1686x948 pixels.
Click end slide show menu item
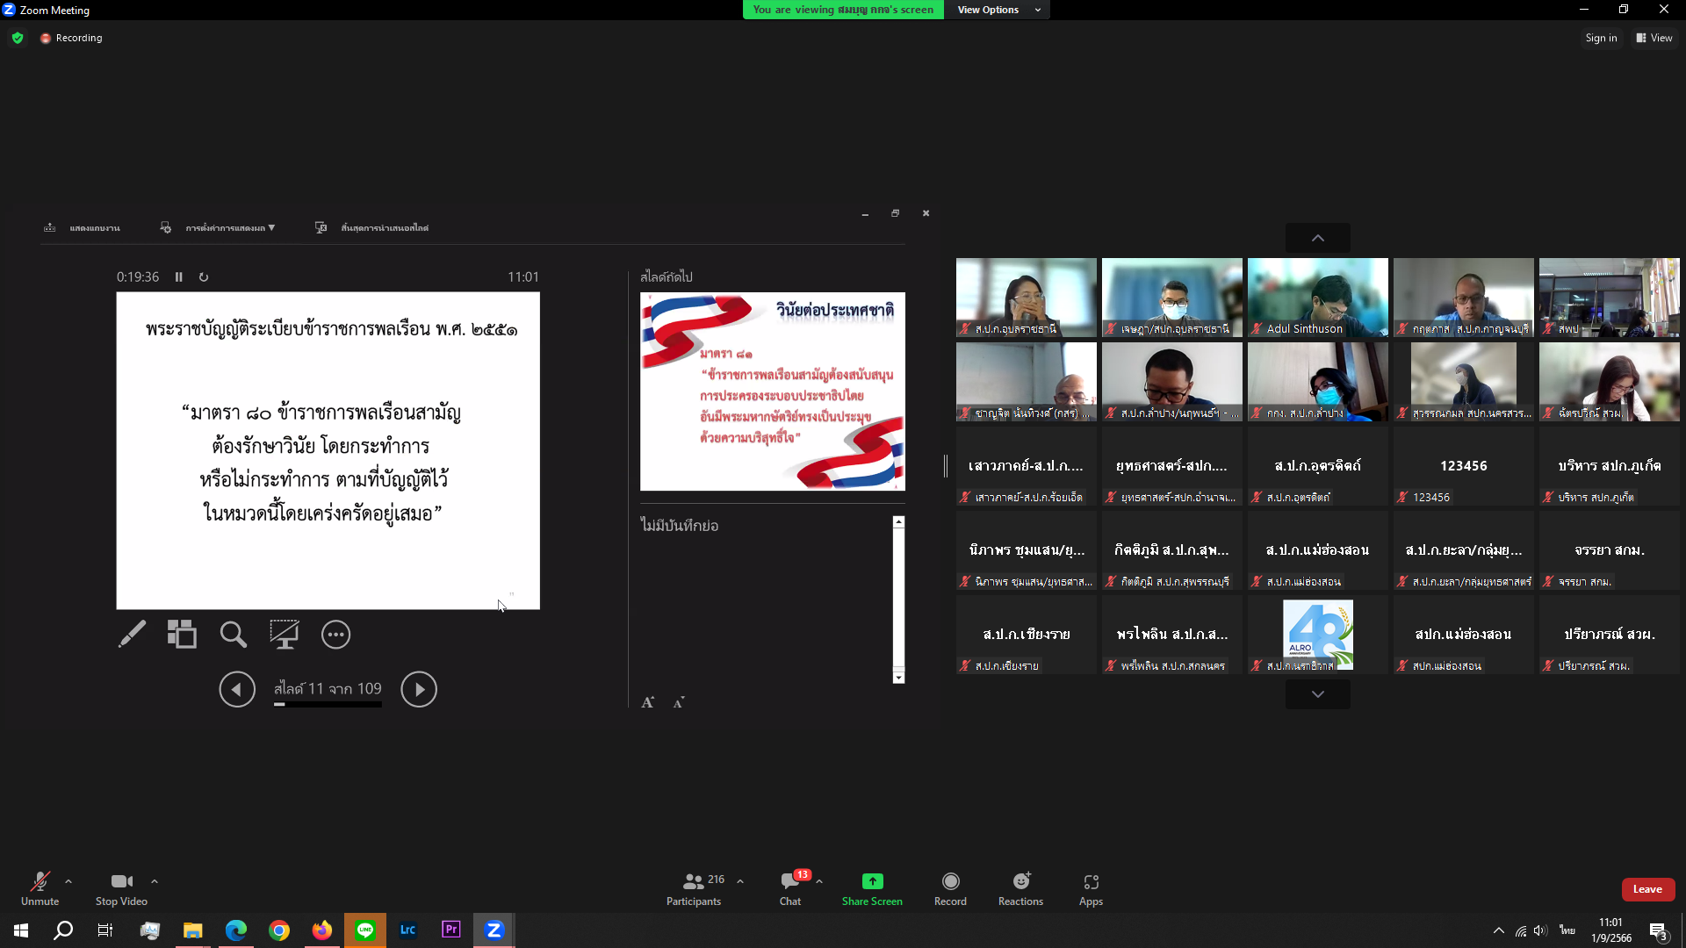(372, 228)
